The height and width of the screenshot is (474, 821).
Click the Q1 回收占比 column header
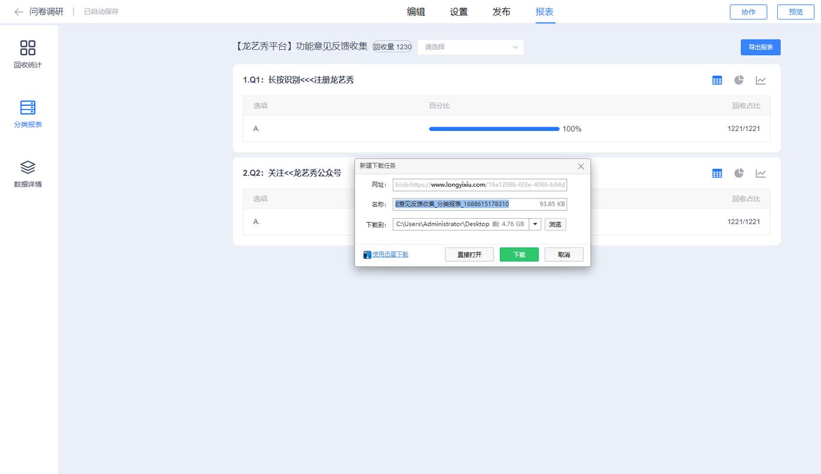pyautogui.click(x=746, y=105)
